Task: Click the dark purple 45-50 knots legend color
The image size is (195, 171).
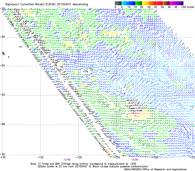Action: point(180,3)
